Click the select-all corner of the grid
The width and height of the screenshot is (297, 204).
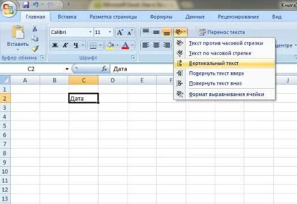[x=5, y=80]
